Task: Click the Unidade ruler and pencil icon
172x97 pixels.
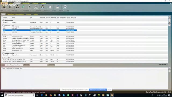Action: coord(58,7)
